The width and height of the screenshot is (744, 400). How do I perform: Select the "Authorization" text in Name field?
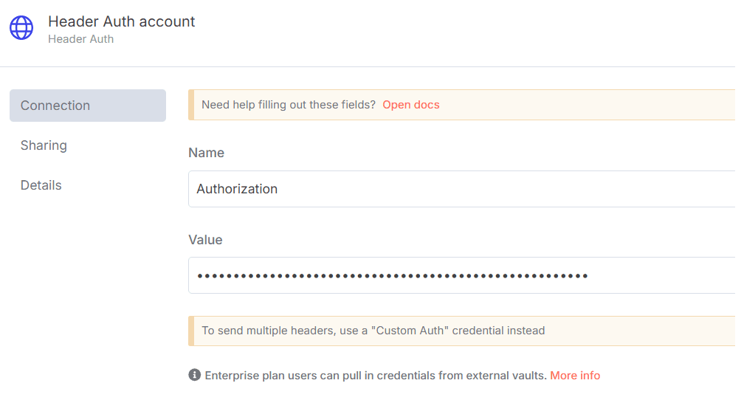[x=237, y=189]
